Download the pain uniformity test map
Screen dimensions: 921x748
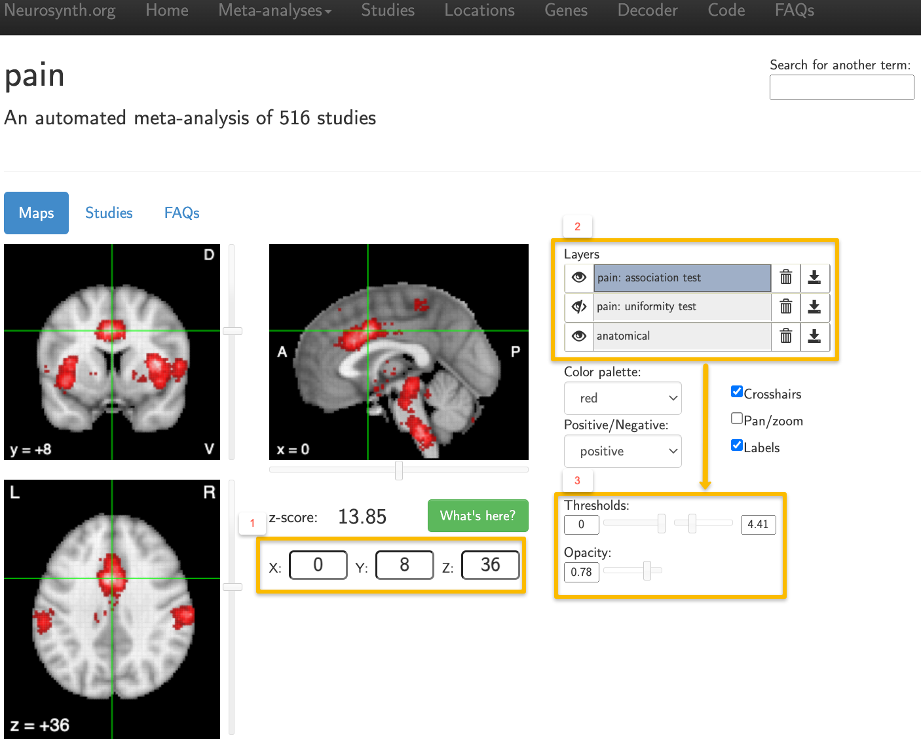pyautogui.click(x=814, y=306)
